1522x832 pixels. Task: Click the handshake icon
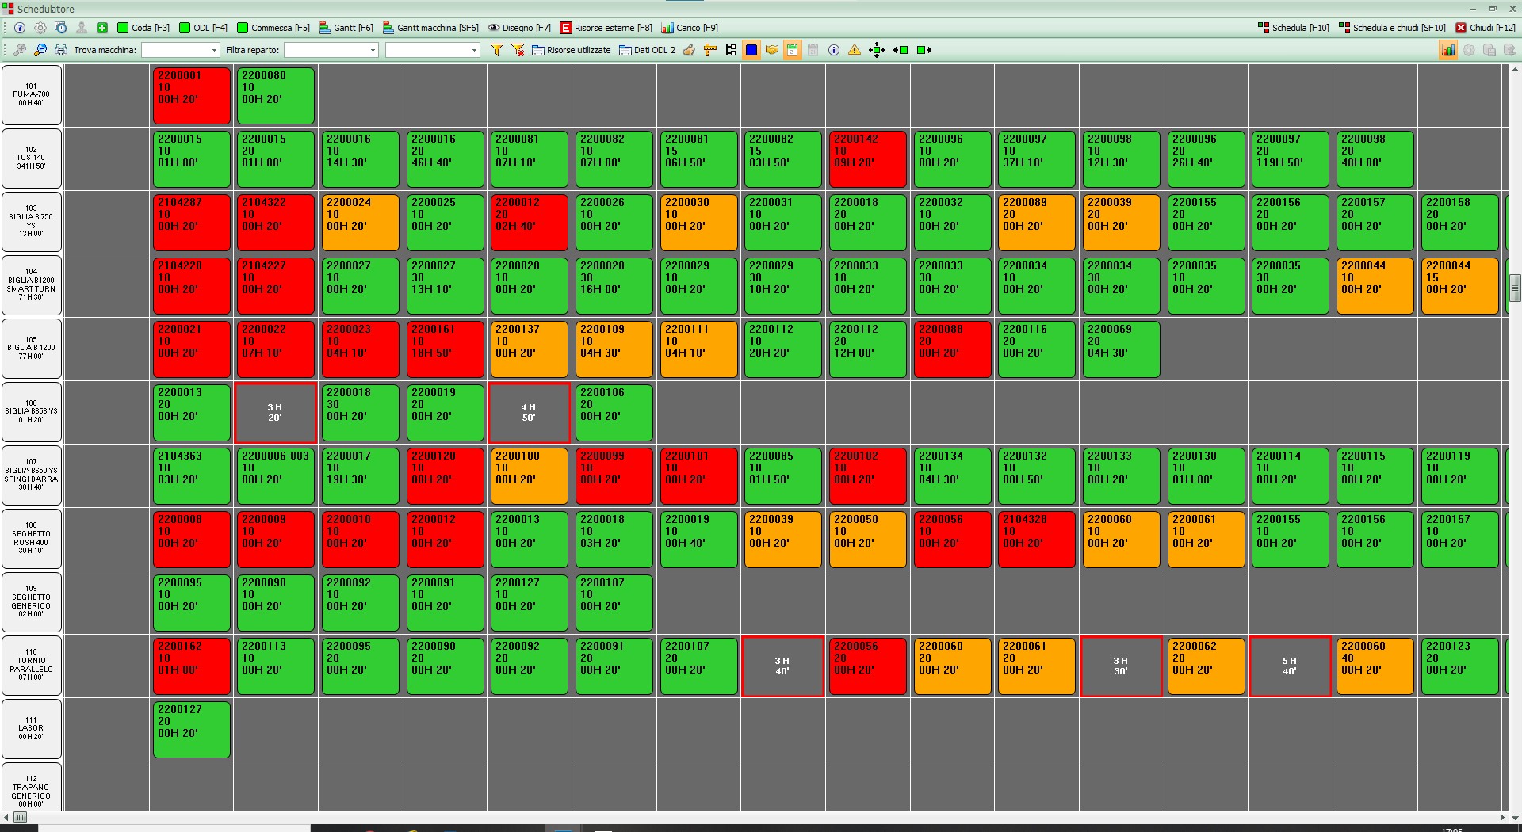(772, 50)
